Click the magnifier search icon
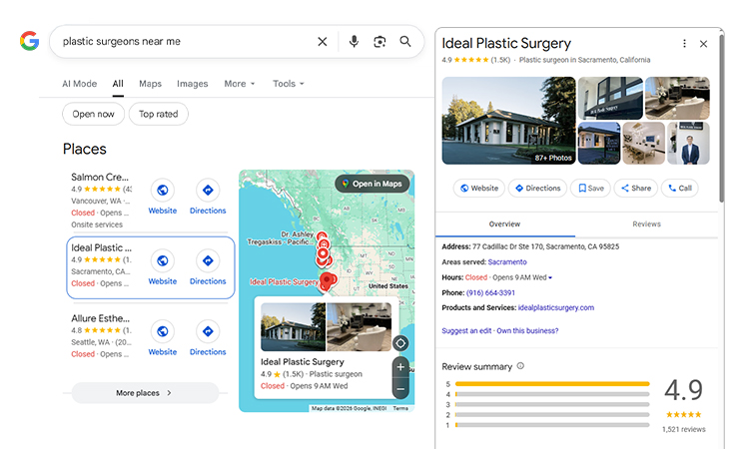 click(x=405, y=42)
